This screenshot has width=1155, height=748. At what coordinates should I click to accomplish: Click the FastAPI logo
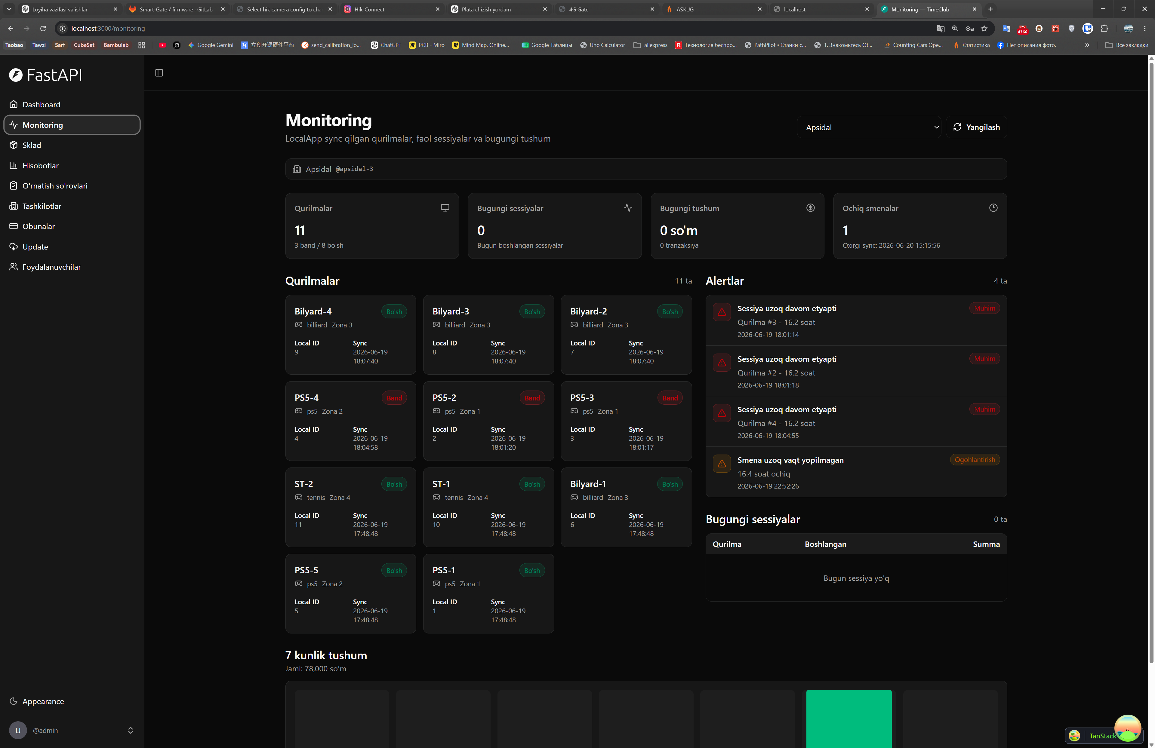click(x=45, y=75)
